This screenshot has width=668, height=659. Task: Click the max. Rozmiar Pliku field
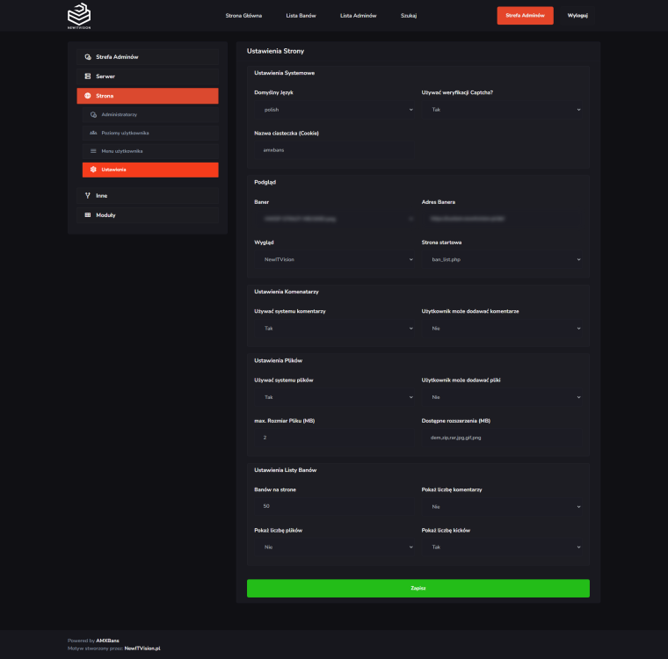[x=334, y=438]
